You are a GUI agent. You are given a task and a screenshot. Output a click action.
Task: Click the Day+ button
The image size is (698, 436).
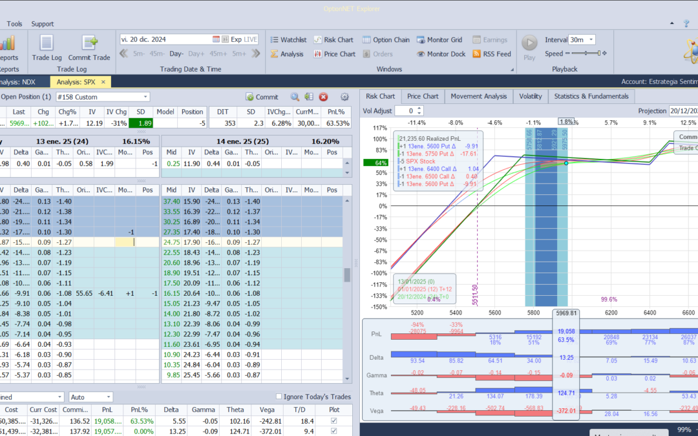[x=196, y=54]
